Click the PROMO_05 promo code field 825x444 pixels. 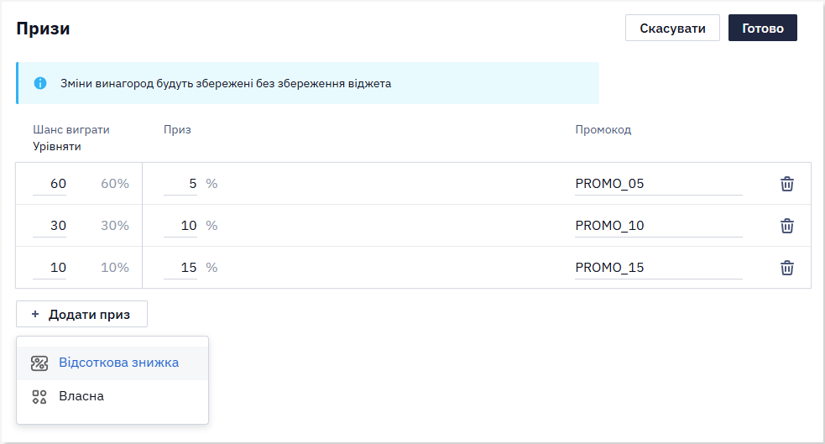coord(659,184)
